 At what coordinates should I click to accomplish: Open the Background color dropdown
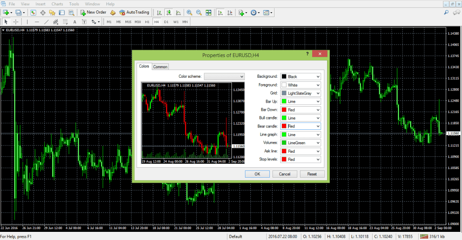click(x=300, y=76)
